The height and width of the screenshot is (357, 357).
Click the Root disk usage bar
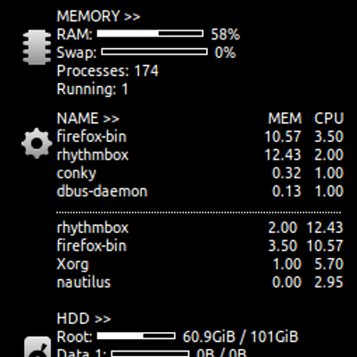136,336
